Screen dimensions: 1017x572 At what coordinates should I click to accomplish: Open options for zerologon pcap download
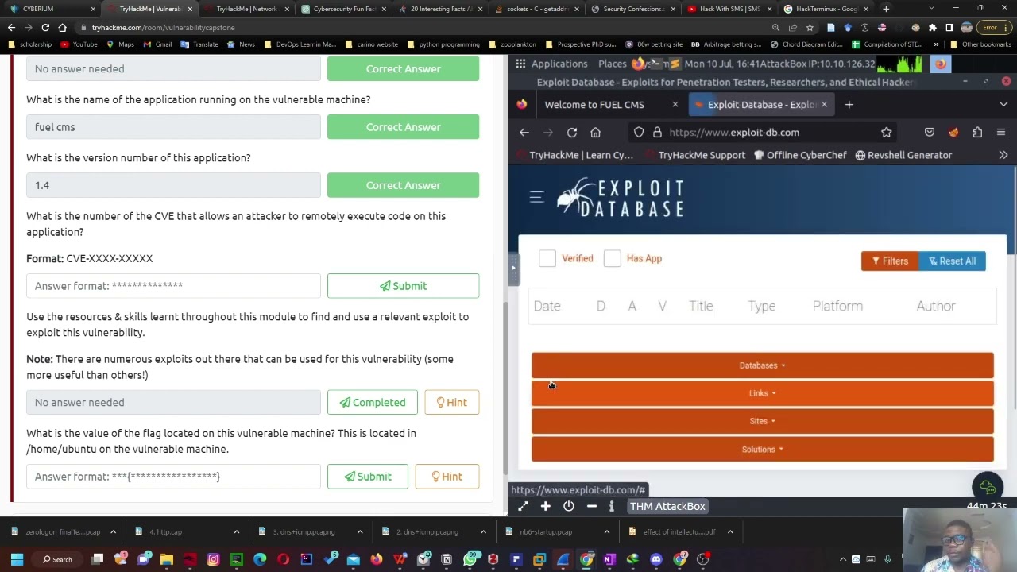click(113, 532)
